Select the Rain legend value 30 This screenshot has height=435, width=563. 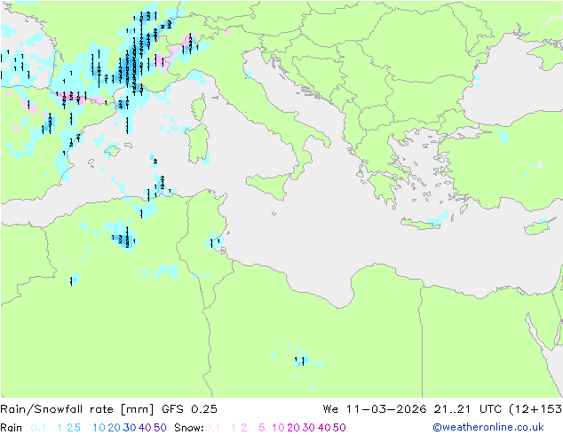click(x=130, y=428)
